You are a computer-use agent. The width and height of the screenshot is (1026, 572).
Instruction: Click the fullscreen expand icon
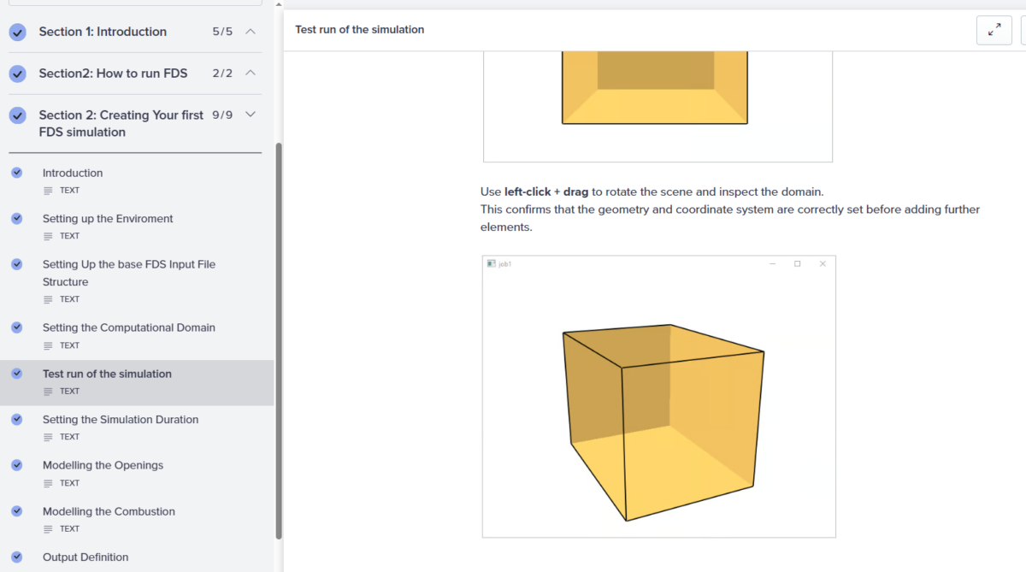[x=994, y=30]
